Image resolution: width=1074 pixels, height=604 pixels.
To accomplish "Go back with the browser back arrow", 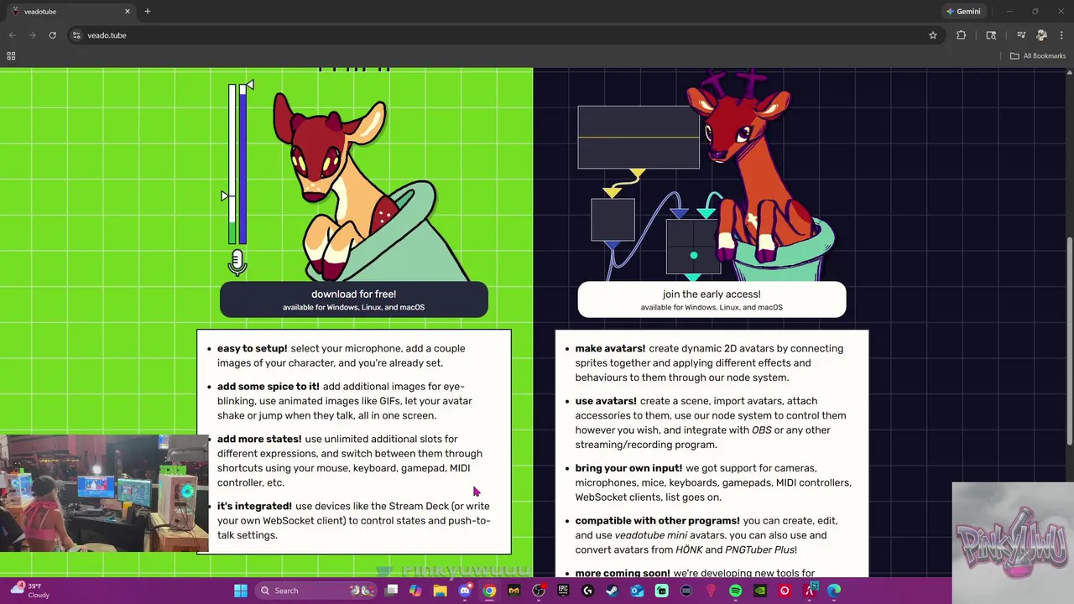I will click(x=12, y=35).
